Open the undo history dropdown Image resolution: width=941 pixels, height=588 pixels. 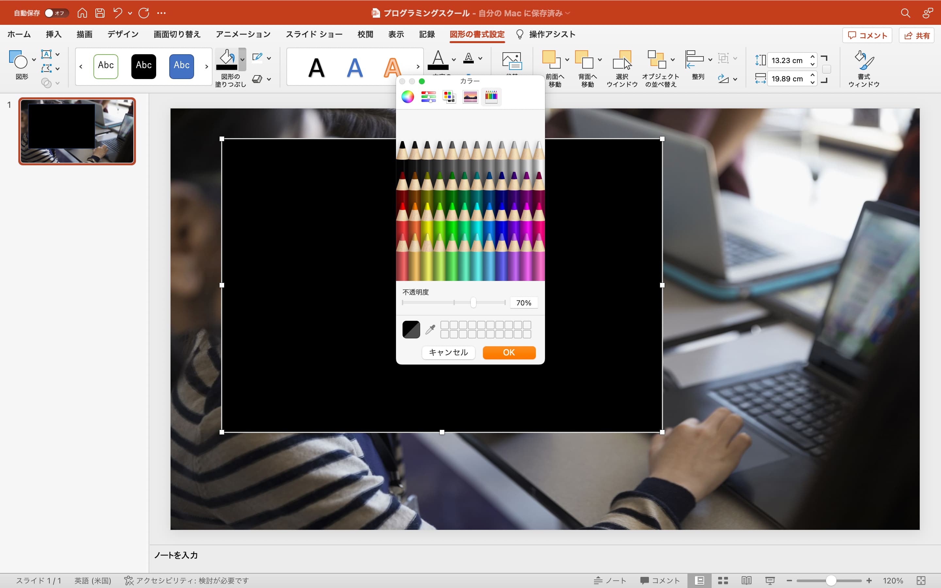pyautogui.click(x=130, y=13)
